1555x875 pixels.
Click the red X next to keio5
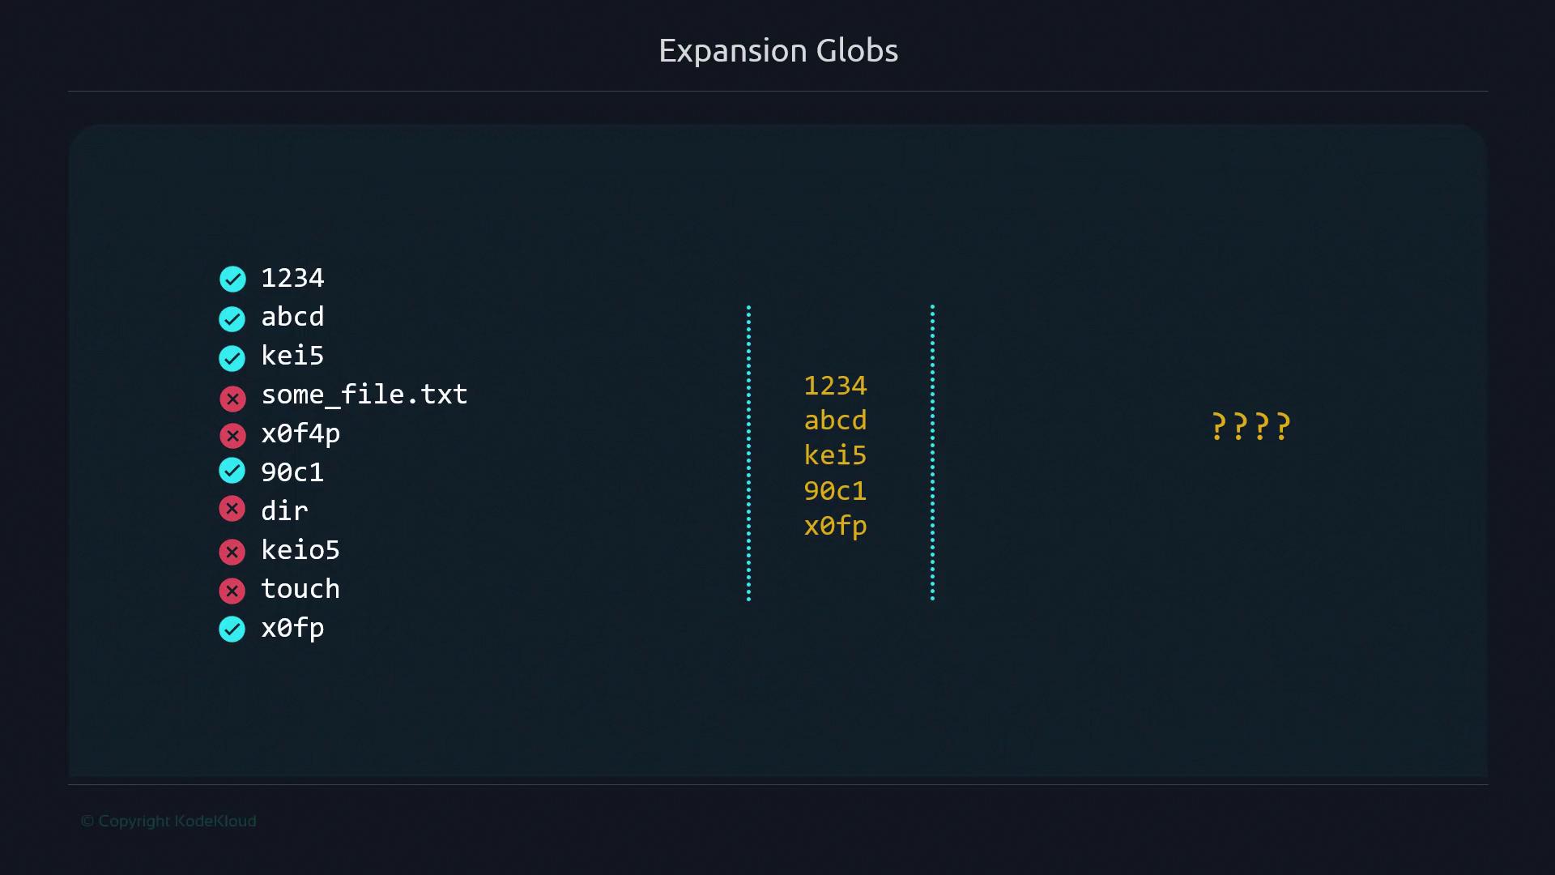point(232,552)
